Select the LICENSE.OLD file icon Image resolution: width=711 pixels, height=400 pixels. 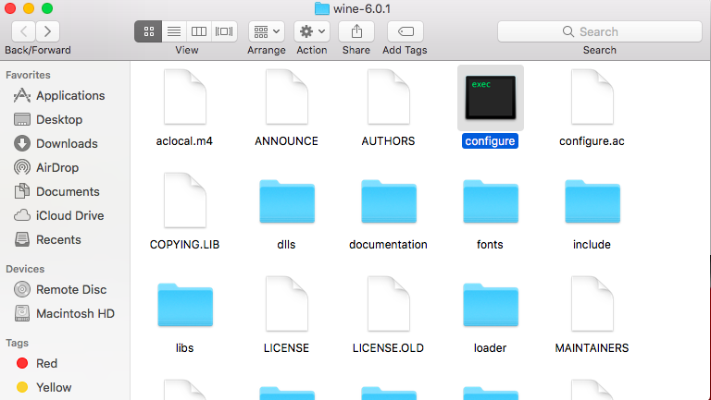(389, 304)
